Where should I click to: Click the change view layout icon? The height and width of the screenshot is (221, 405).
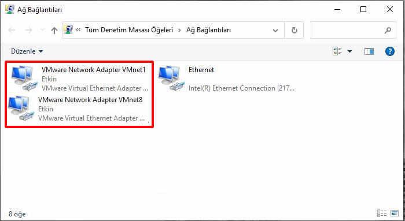[x=337, y=51]
